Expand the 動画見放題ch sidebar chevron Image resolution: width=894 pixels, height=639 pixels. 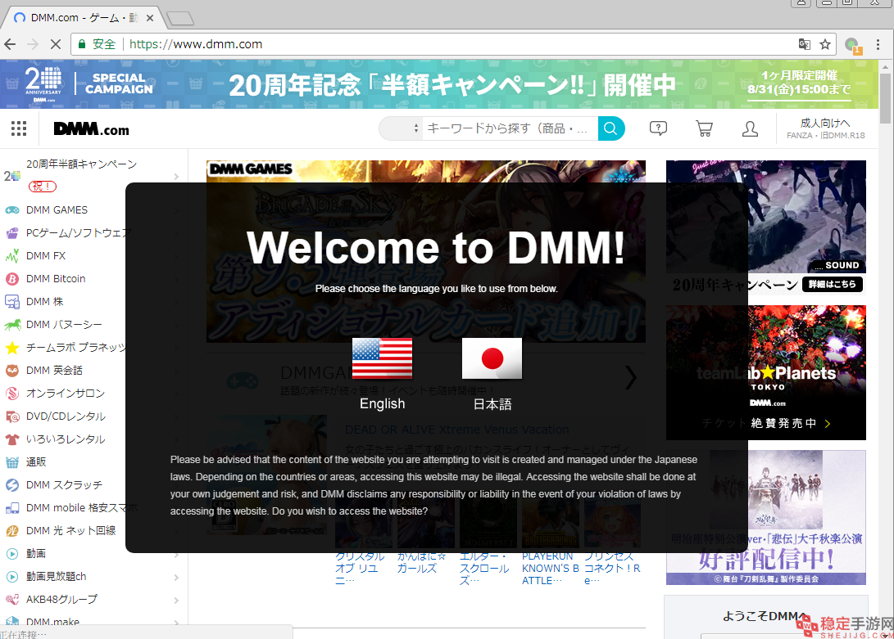176,577
